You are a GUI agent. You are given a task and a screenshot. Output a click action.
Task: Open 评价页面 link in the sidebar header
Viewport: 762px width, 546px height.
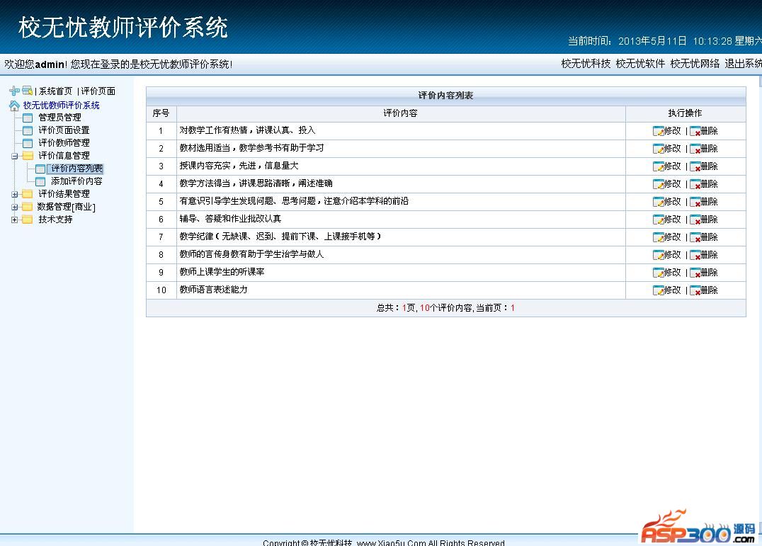click(98, 91)
